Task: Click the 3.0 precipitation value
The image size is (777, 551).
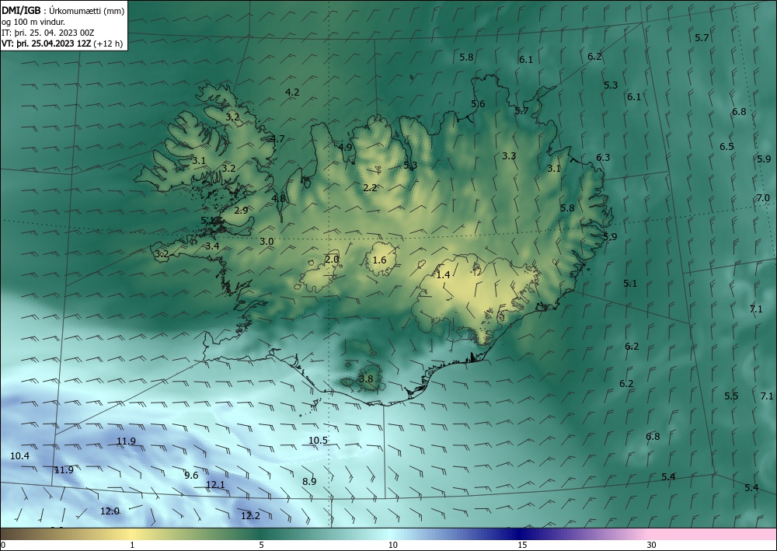Action: tap(267, 242)
